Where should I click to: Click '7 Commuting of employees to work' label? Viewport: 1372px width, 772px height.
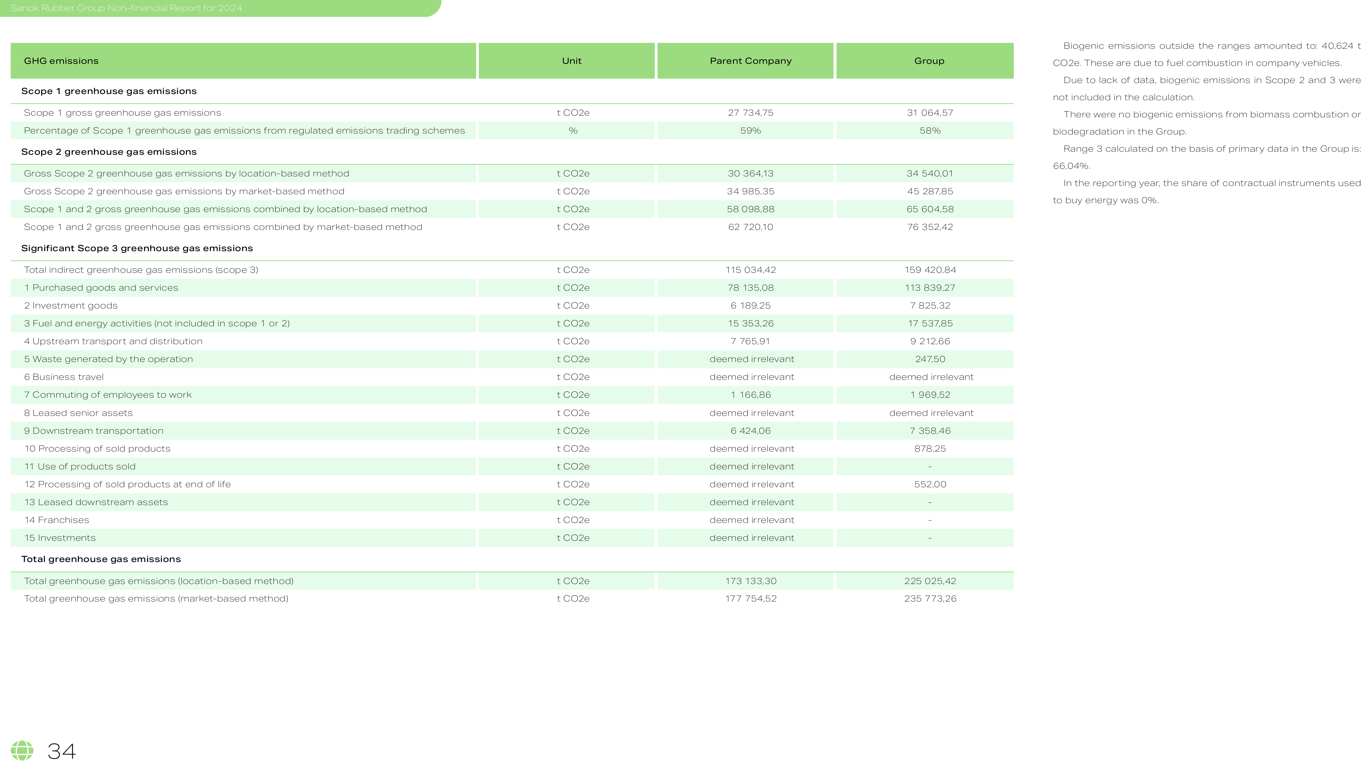click(108, 395)
